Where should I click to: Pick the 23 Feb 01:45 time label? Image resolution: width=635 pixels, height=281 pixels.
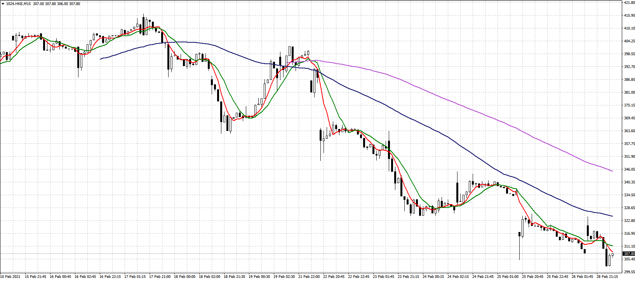pos(384,277)
